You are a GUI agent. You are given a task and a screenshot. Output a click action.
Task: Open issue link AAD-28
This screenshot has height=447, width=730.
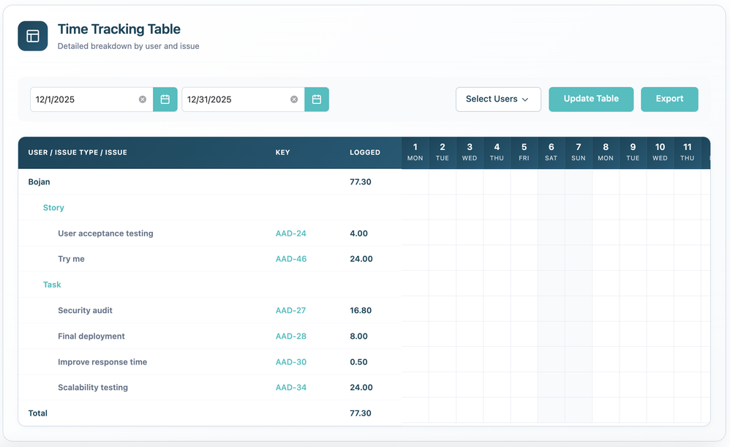(x=291, y=337)
